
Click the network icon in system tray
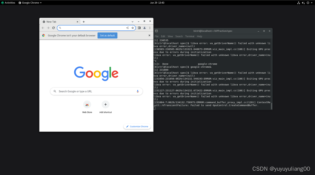[x=299, y=3]
